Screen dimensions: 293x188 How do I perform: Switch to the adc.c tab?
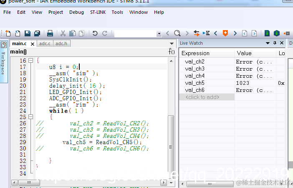45,43
